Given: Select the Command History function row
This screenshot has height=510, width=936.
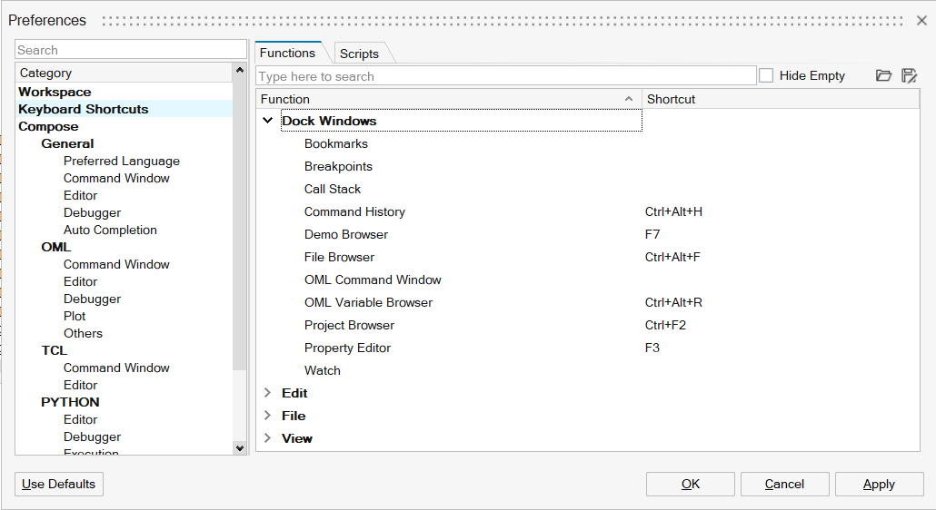Looking at the screenshot, I should coord(354,211).
